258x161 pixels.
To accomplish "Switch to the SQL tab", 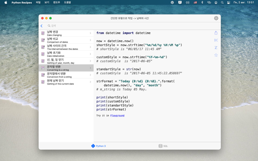I will (x=163, y=146).
